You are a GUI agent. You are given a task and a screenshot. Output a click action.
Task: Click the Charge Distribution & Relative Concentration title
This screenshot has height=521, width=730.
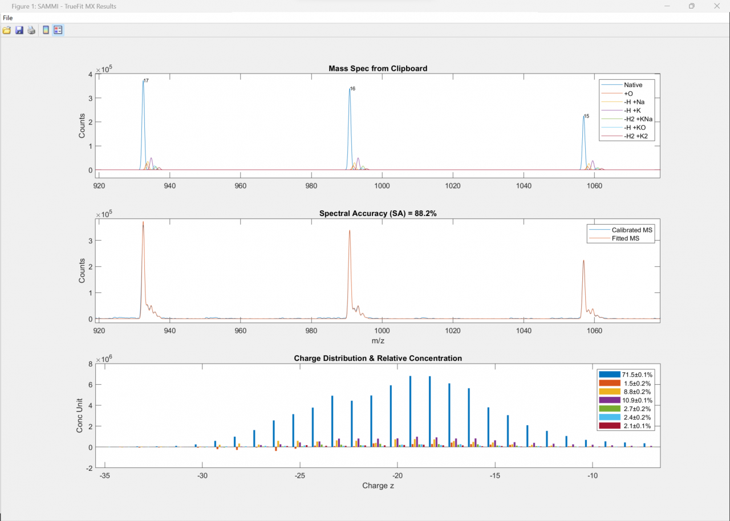[378, 358]
